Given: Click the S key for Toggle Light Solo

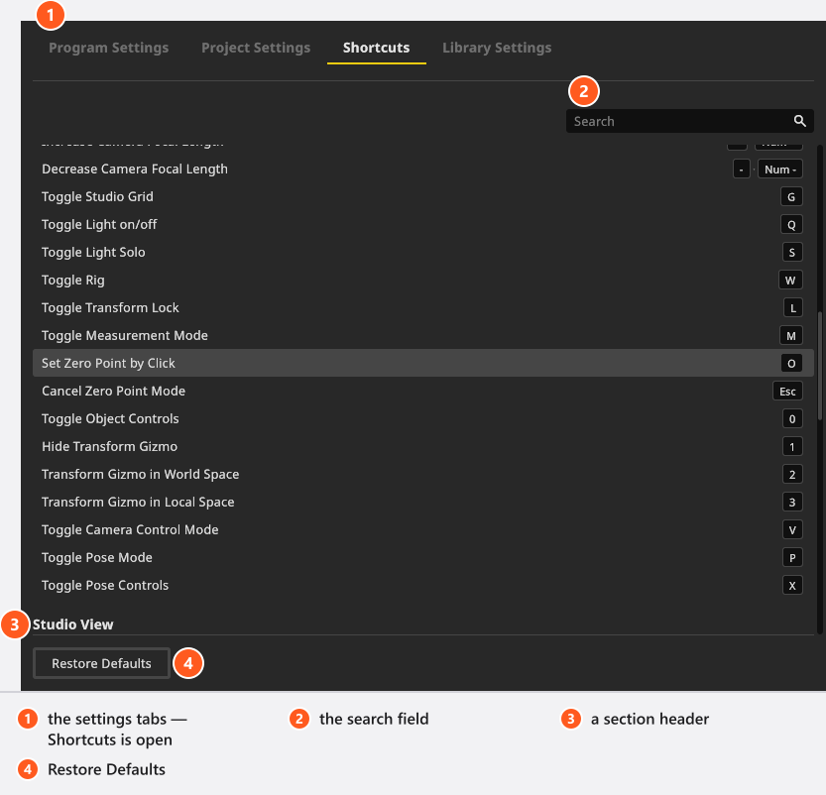Looking at the screenshot, I should point(792,252).
